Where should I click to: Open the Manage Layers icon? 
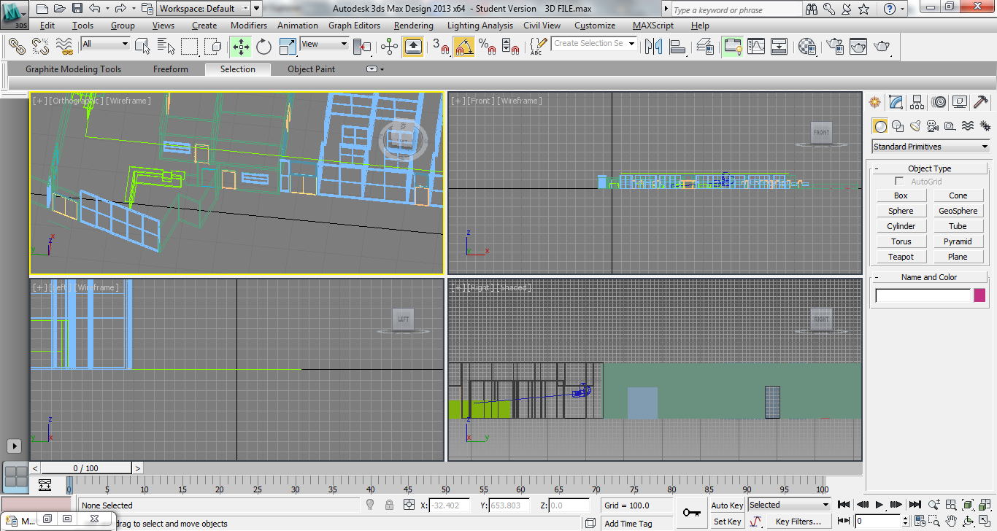pyautogui.click(x=705, y=47)
